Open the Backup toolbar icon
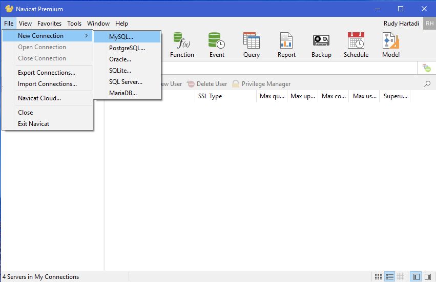The image size is (436, 282). (x=321, y=45)
